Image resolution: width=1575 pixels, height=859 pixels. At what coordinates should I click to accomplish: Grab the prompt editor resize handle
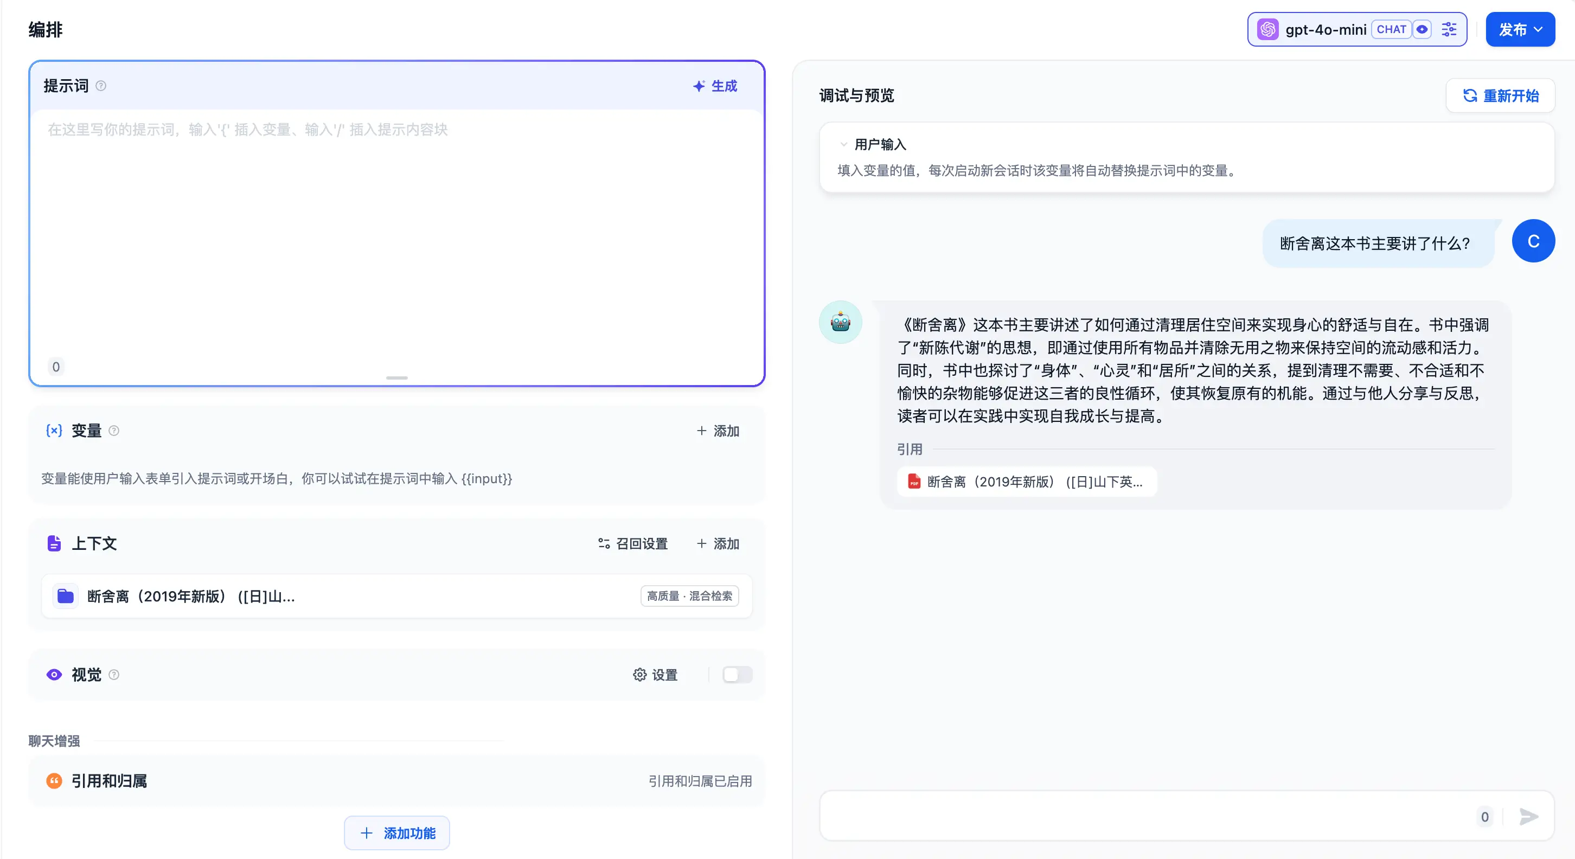click(x=397, y=378)
